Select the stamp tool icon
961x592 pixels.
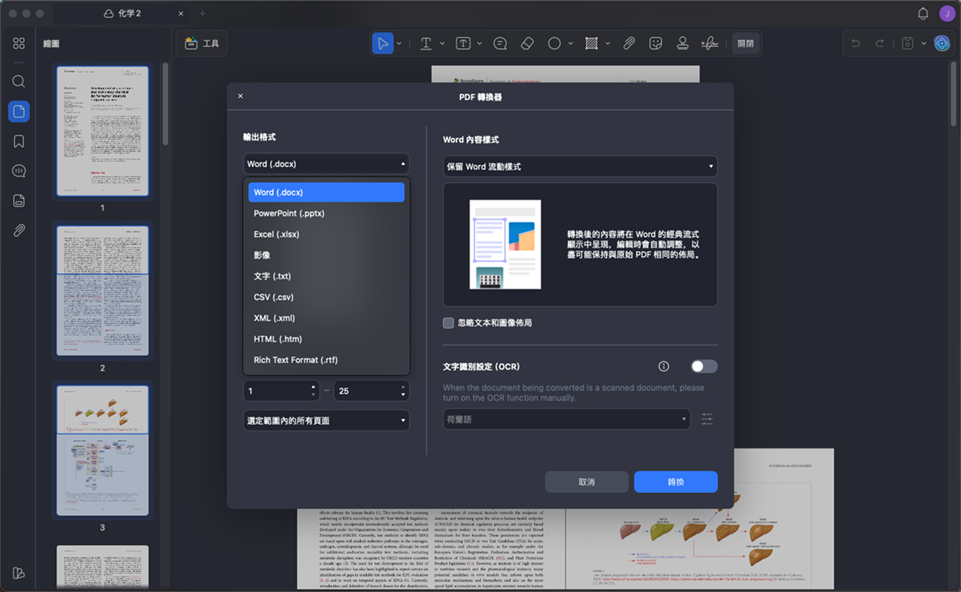coord(683,43)
